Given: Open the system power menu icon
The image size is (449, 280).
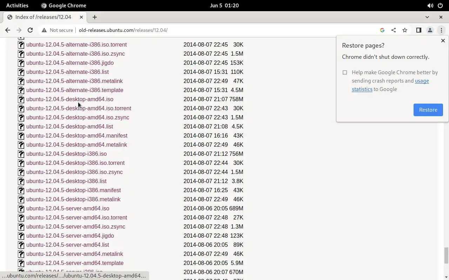Looking at the screenshot, I should pyautogui.click(x=440, y=6).
